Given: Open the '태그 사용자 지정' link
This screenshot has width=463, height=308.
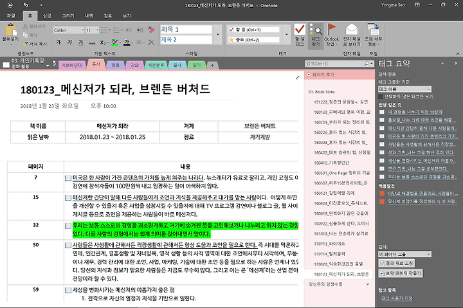Looking at the screenshot, I should 397,298.
